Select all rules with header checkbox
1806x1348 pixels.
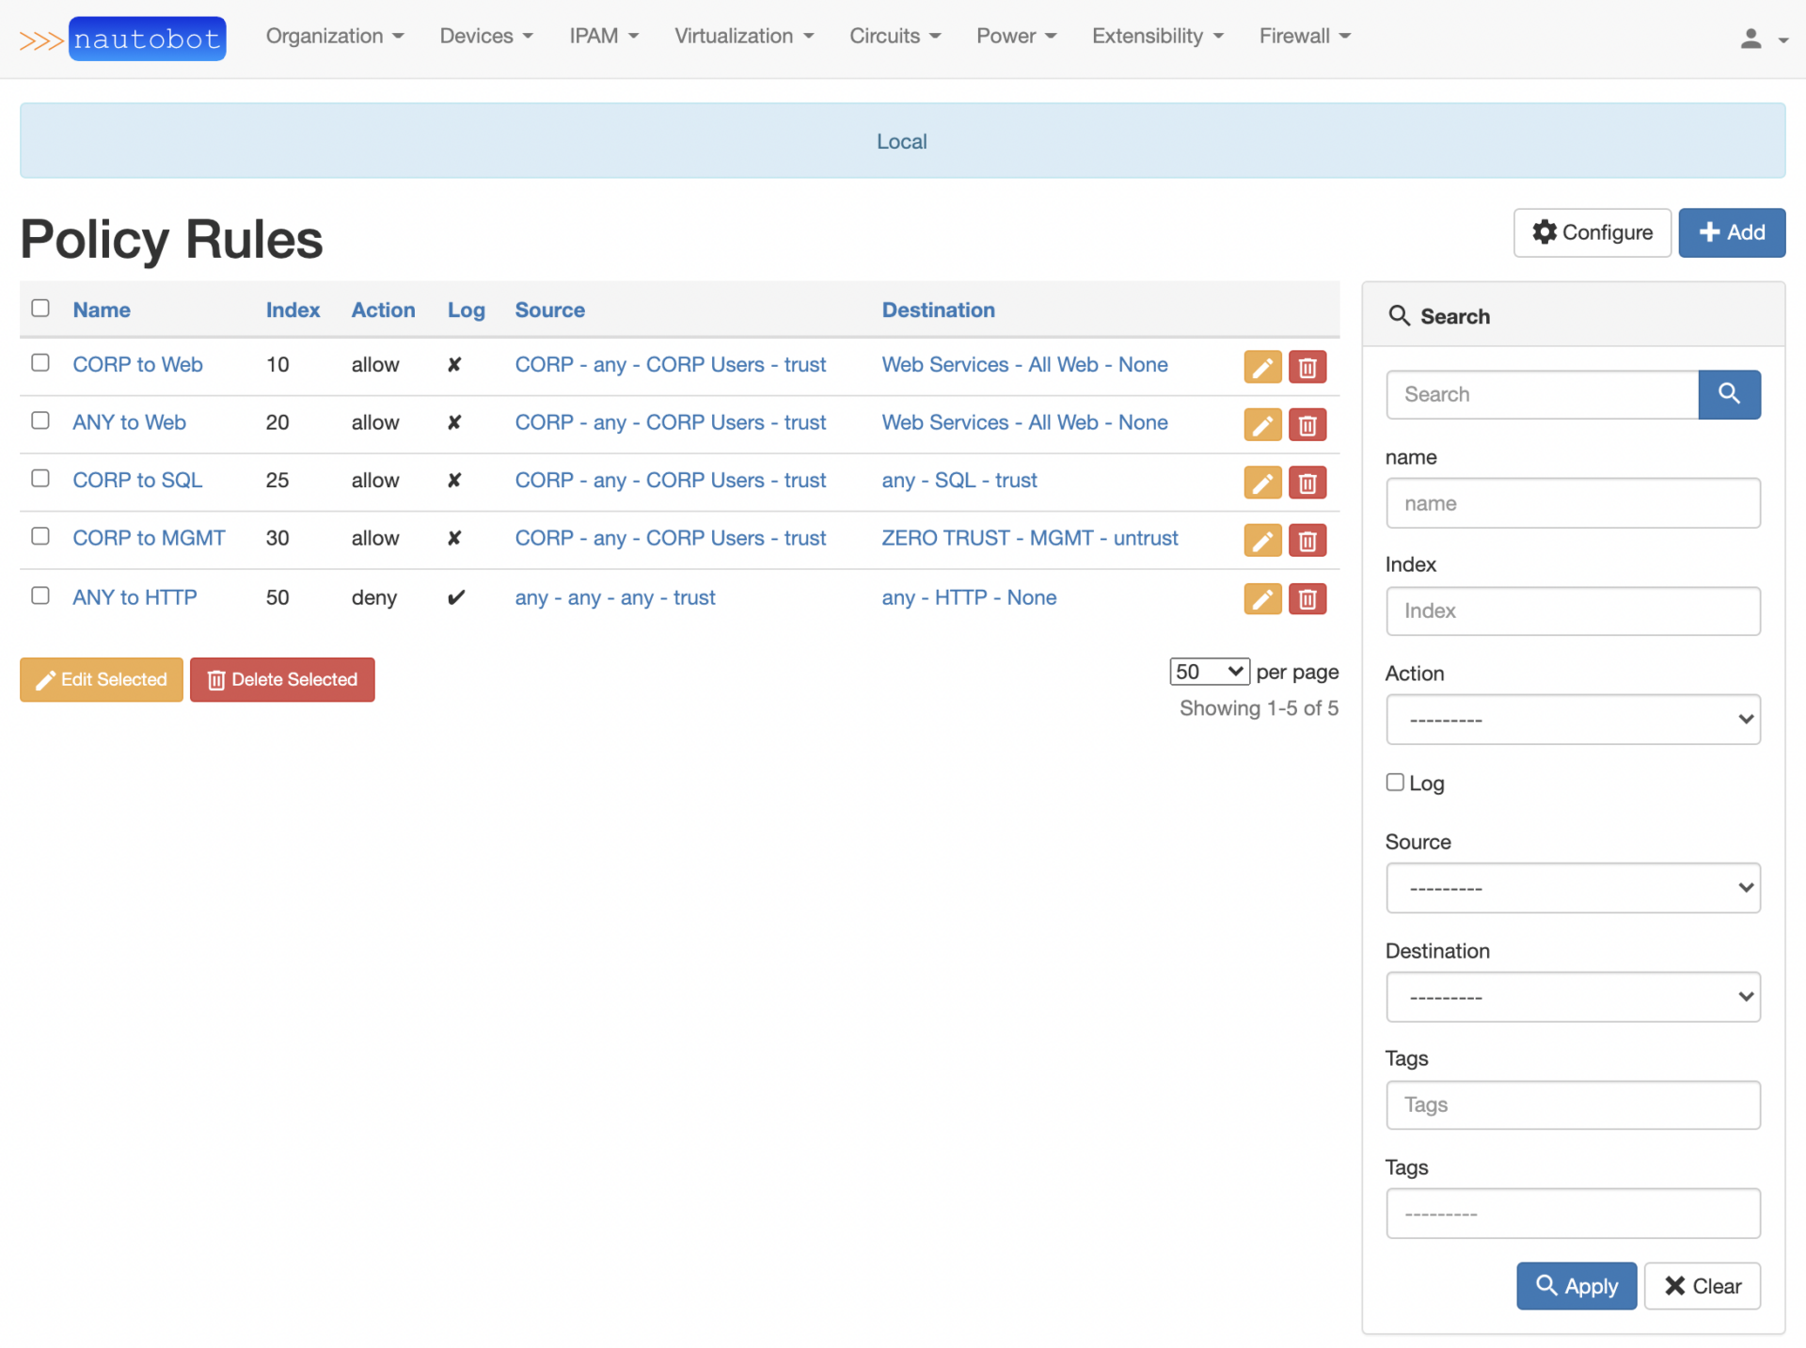[x=40, y=309]
